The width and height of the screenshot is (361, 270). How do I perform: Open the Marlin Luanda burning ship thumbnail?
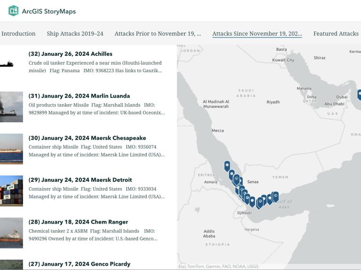point(11,107)
